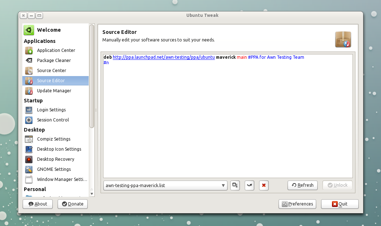Click the launchpad awn-testing PPA URL
The image size is (381, 226).
(x=164, y=57)
